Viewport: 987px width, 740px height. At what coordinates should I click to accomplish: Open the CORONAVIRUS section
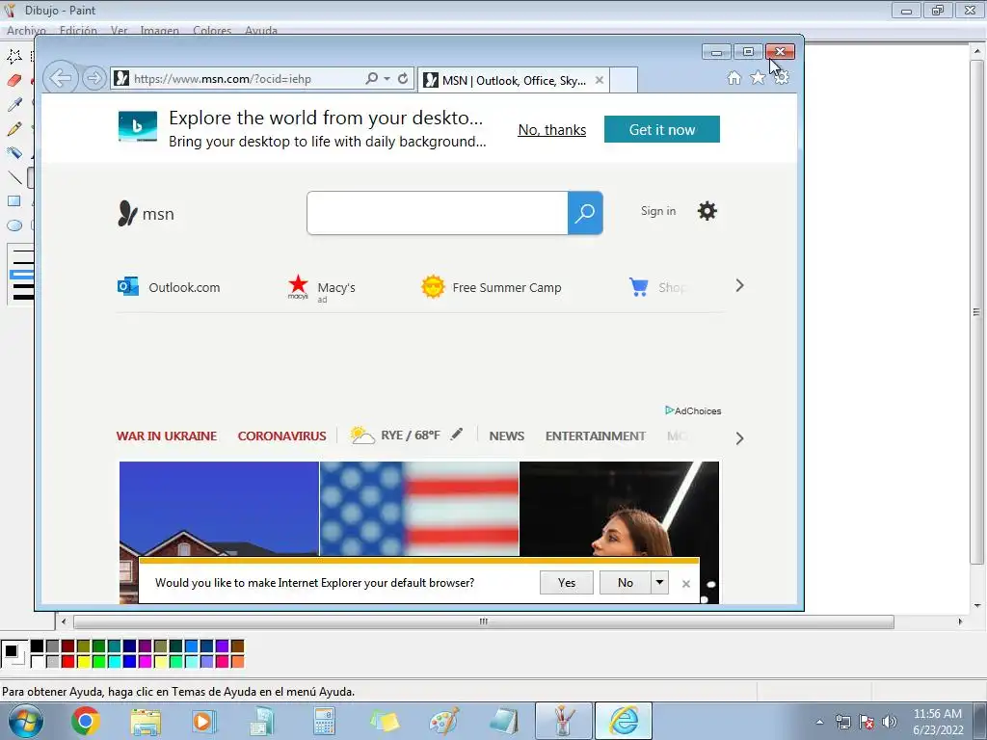tap(281, 436)
